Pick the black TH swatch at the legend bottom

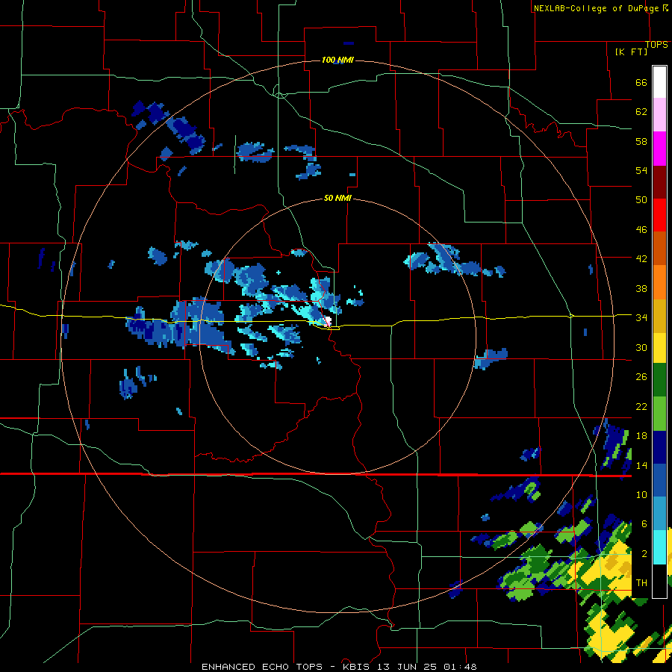659,580
